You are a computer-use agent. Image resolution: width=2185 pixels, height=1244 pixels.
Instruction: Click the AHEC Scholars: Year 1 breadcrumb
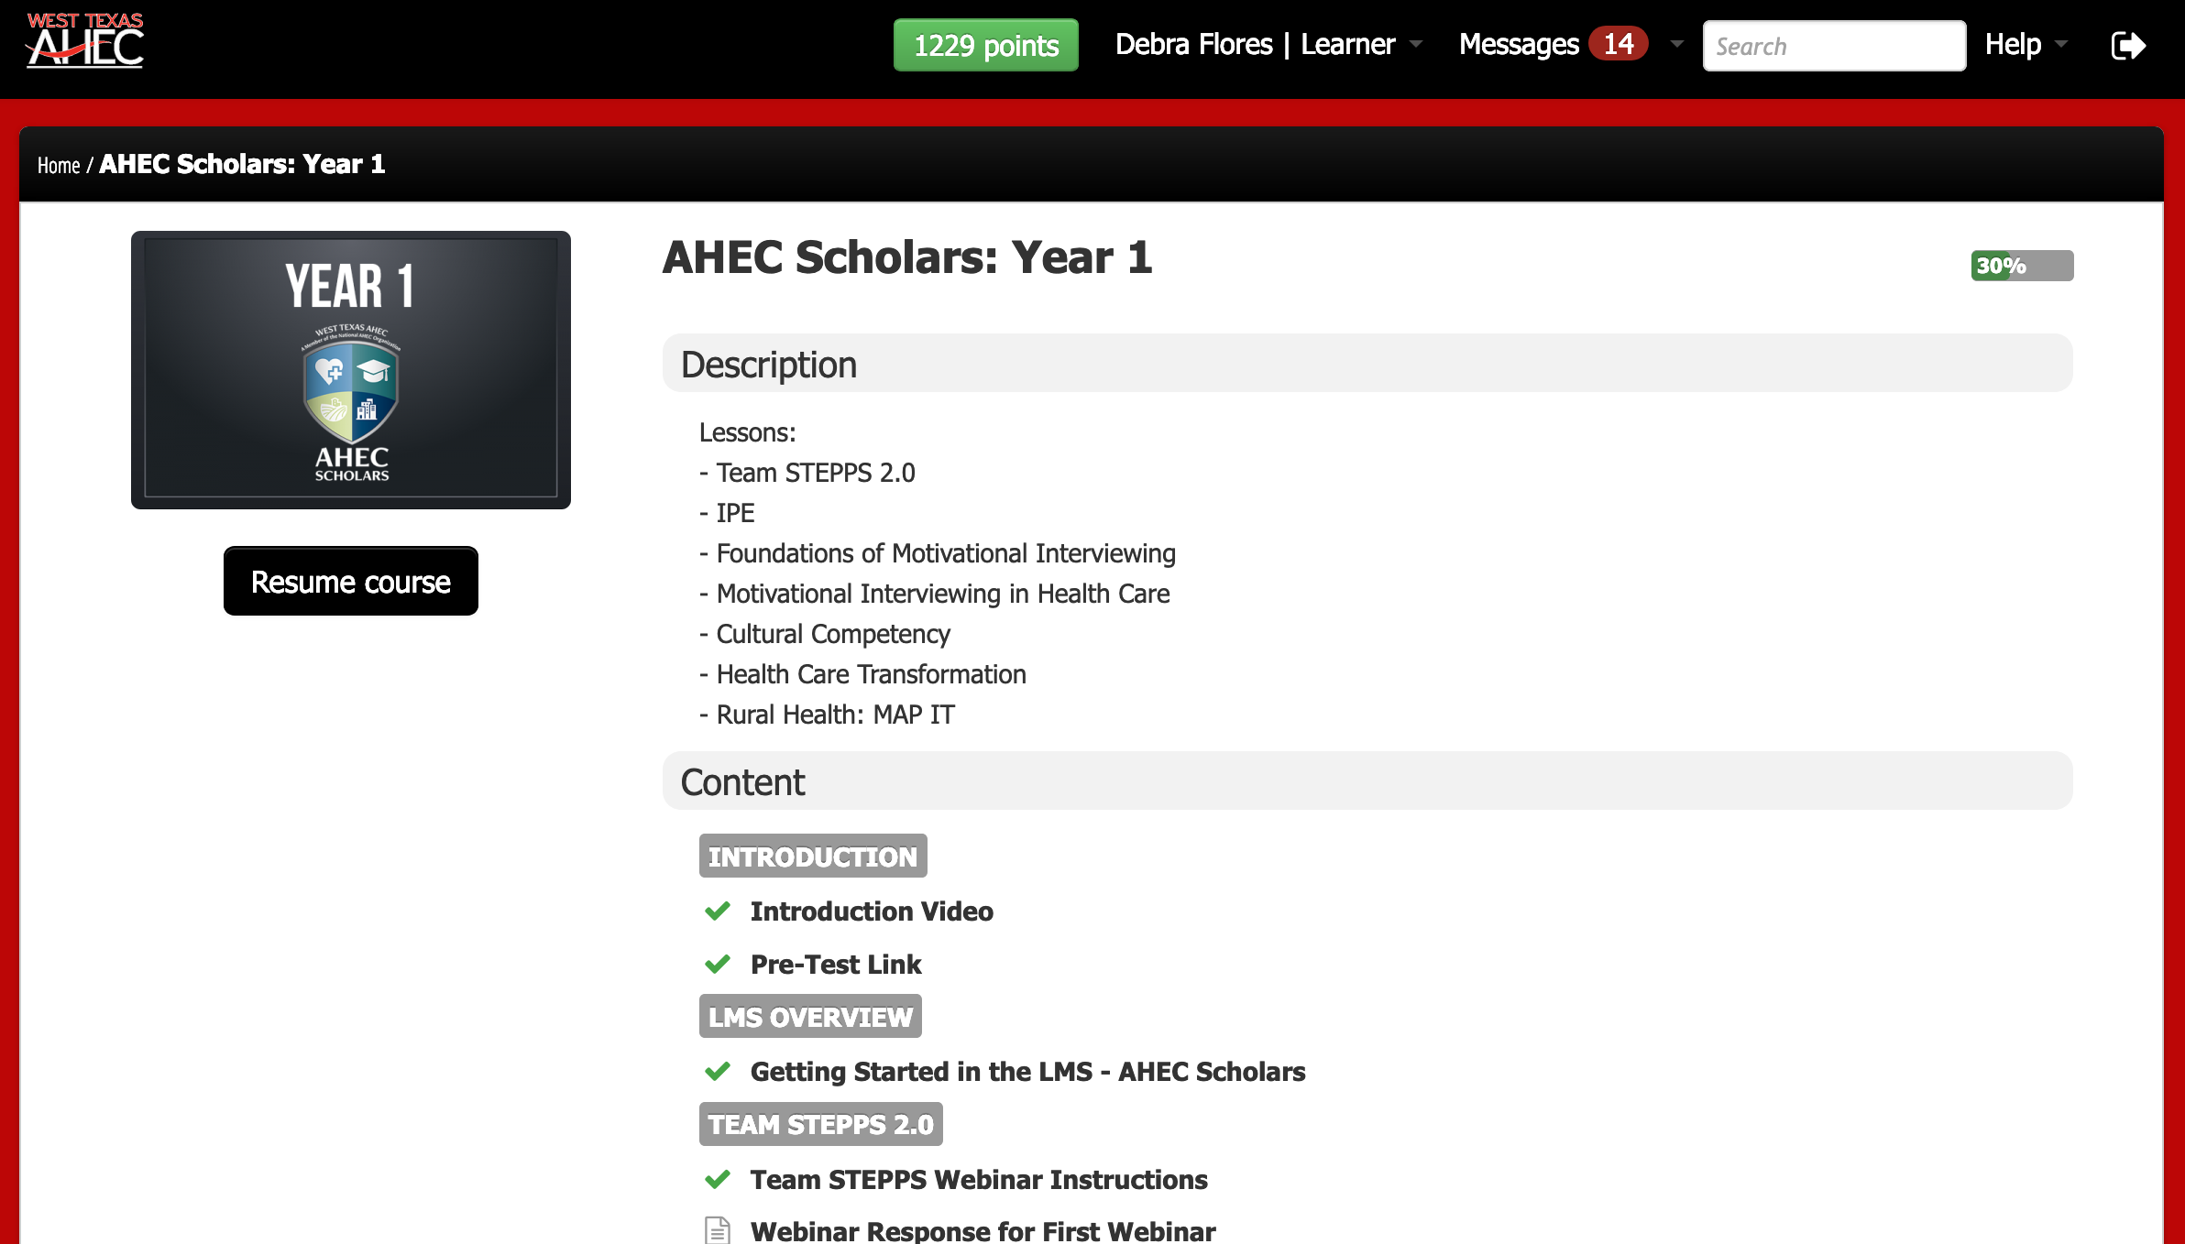(242, 164)
